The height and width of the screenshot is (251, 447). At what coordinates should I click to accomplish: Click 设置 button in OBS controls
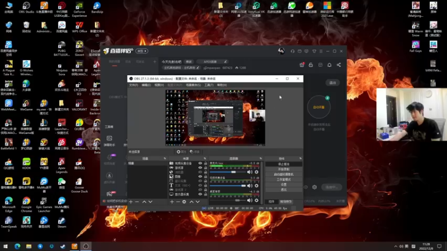pyautogui.click(x=284, y=185)
